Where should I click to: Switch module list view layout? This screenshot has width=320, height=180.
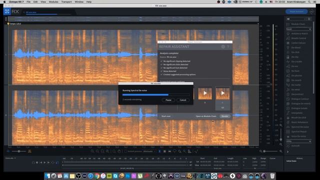[309, 19]
